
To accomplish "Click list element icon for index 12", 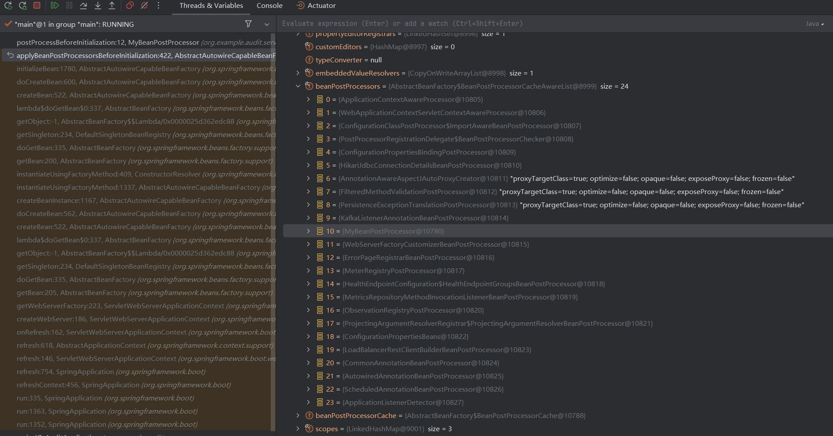I will [320, 257].
